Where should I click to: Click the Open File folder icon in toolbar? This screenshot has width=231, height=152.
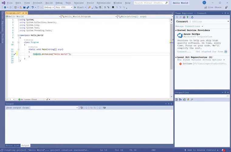click(x=21, y=7)
